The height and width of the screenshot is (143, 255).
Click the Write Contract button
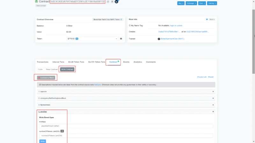[67, 69]
